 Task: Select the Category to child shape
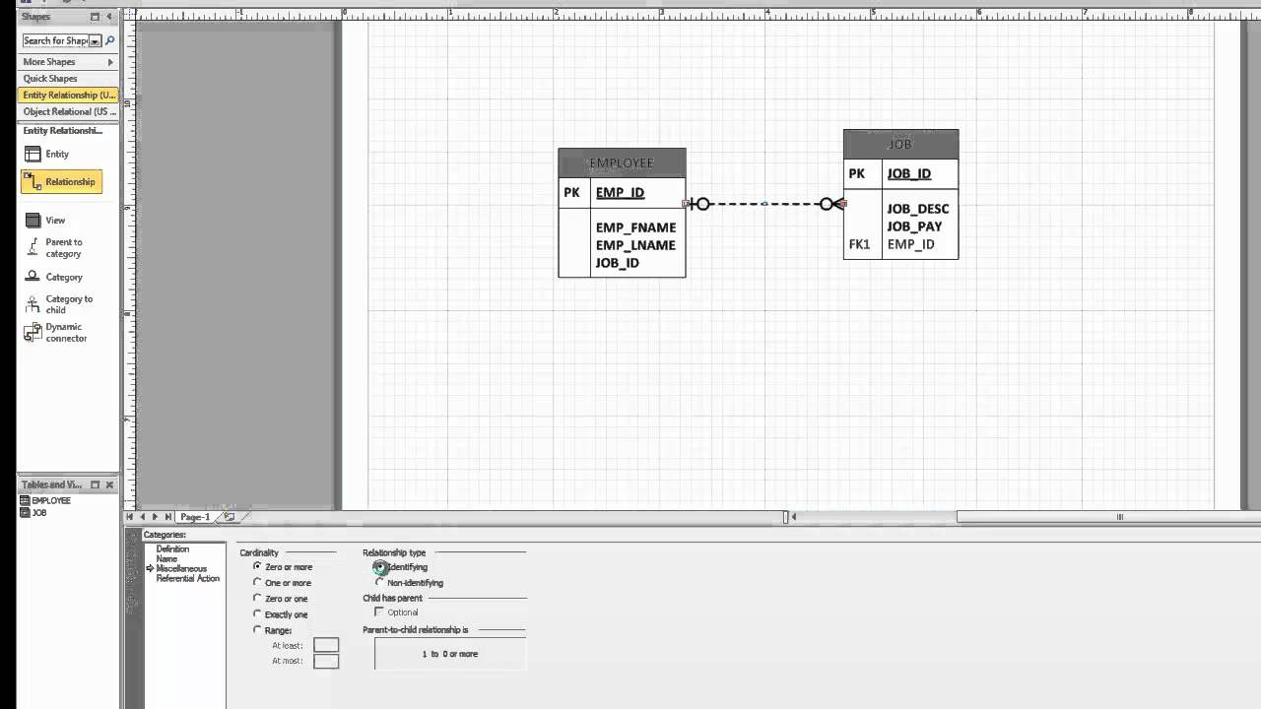tap(59, 304)
